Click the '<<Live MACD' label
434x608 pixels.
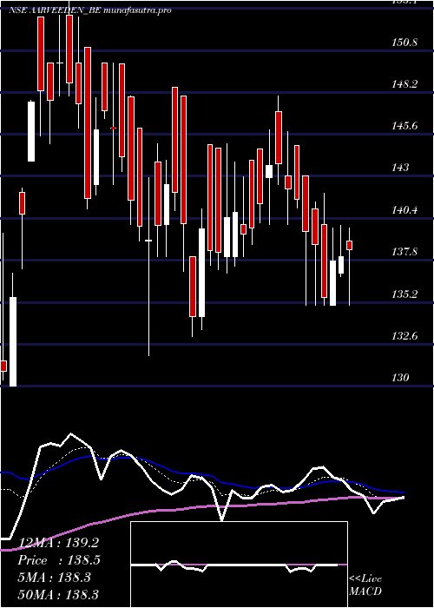click(365, 585)
